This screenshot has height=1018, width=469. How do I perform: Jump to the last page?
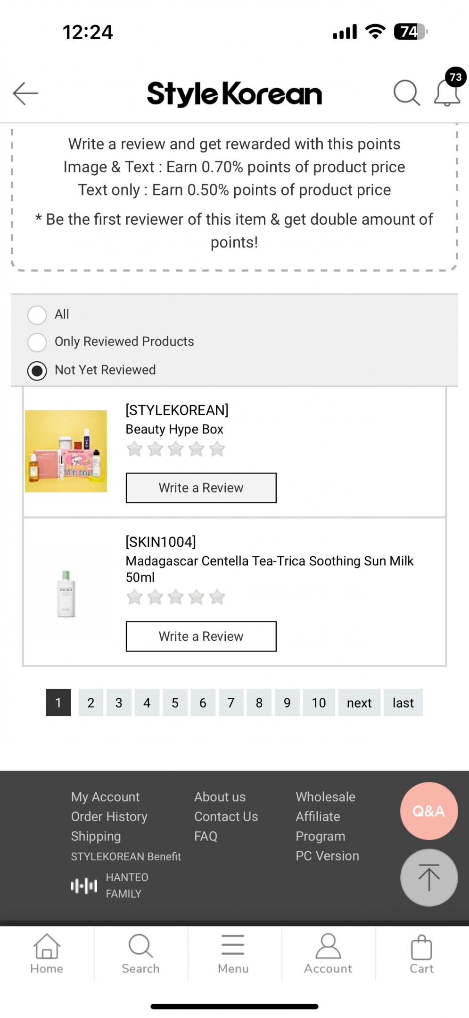(403, 703)
